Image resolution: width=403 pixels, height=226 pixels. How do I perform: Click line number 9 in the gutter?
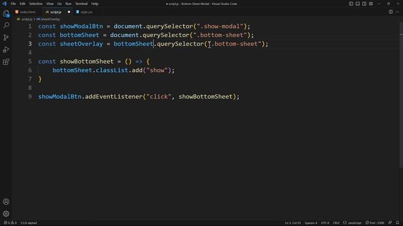pos(30,97)
